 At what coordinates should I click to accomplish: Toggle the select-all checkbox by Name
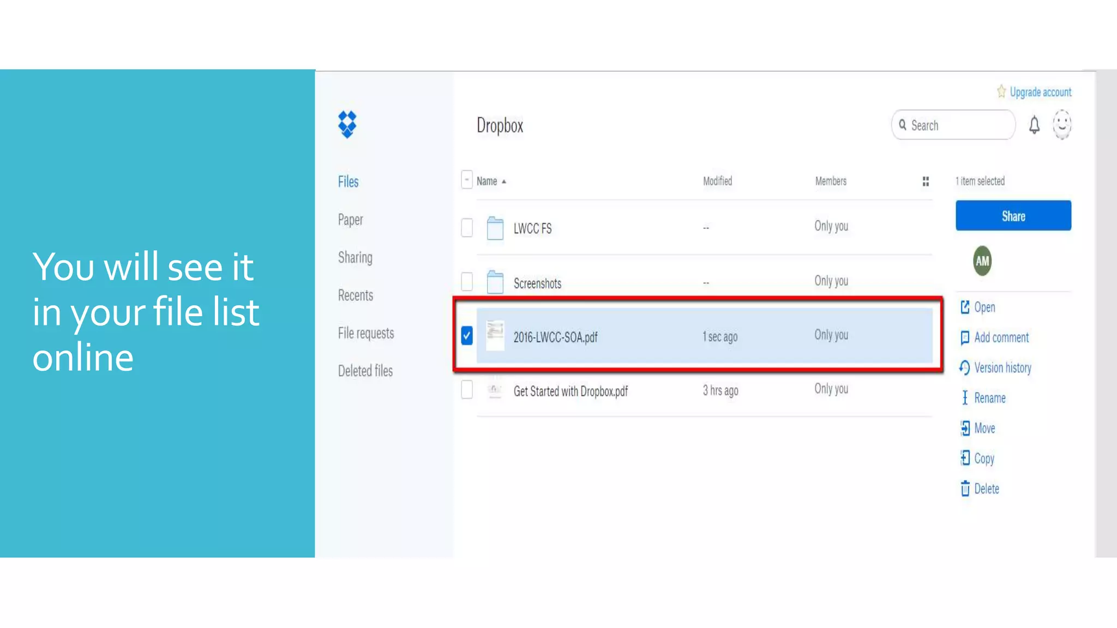[466, 180]
